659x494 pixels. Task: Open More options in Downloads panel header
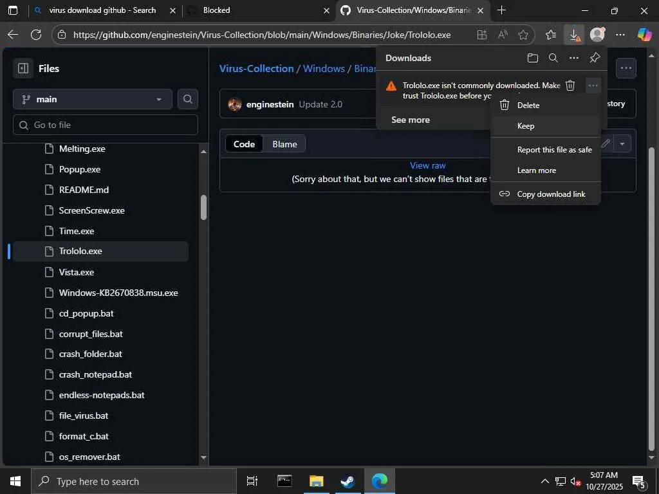pyautogui.click(x=573, y=58)
